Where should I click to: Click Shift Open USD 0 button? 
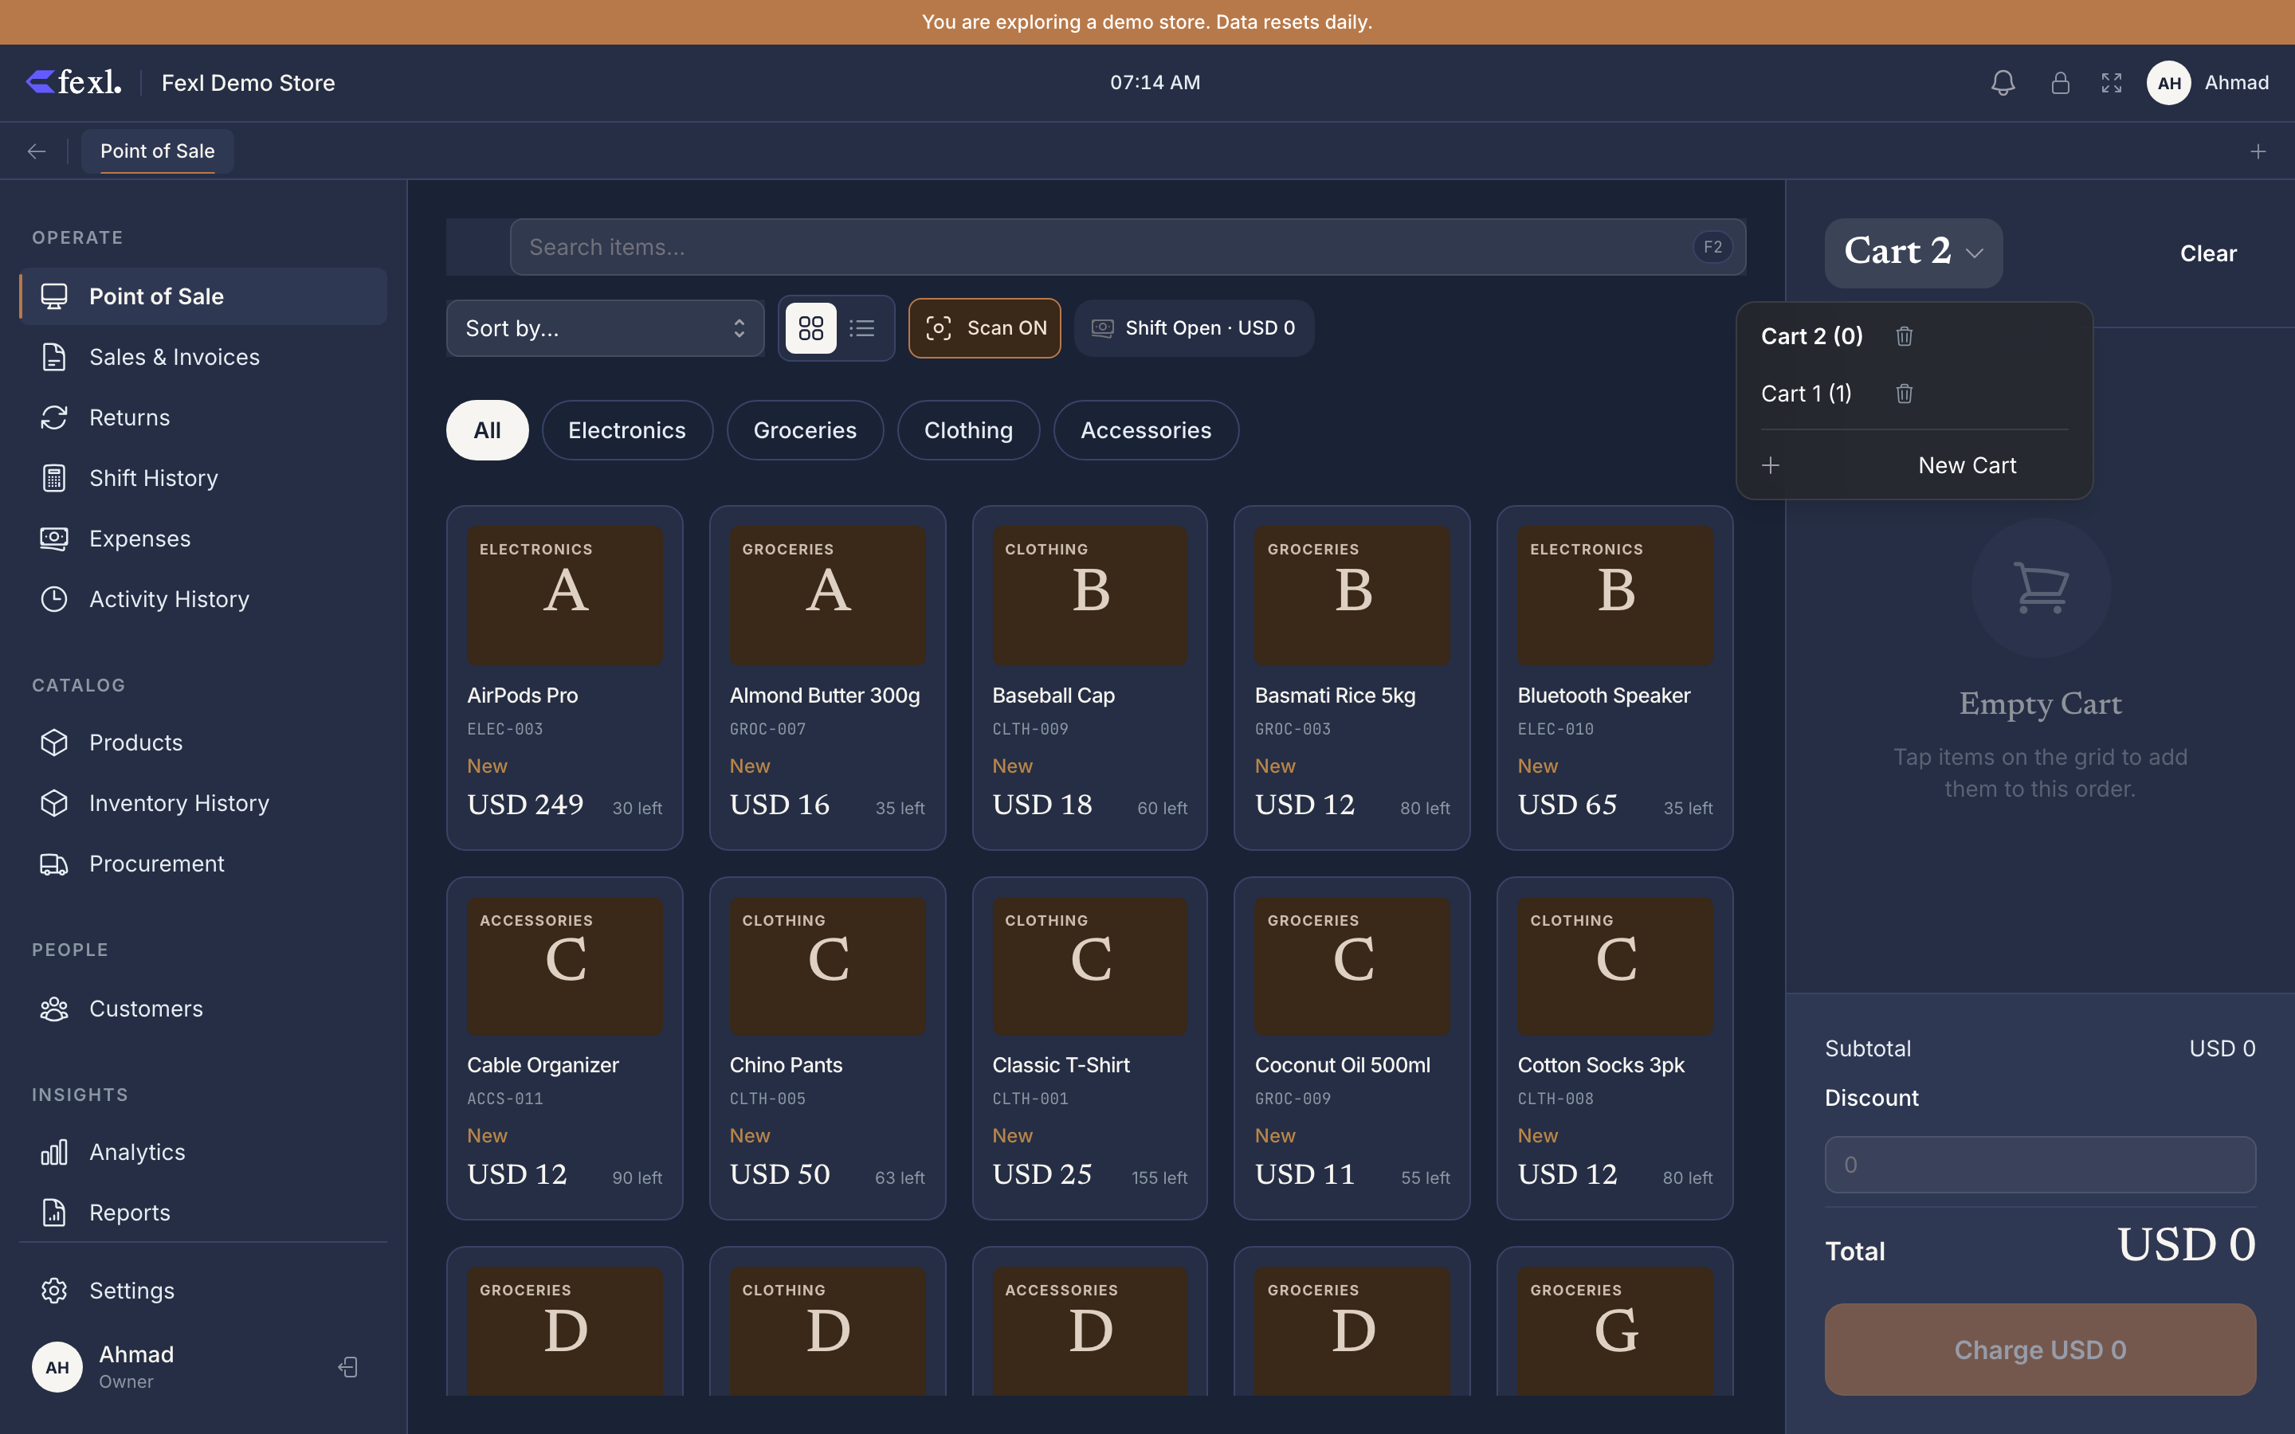point(1194,328)
